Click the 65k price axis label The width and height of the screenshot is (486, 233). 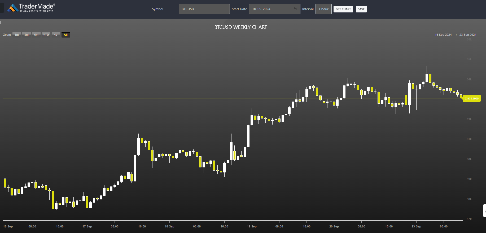point(469,59)
